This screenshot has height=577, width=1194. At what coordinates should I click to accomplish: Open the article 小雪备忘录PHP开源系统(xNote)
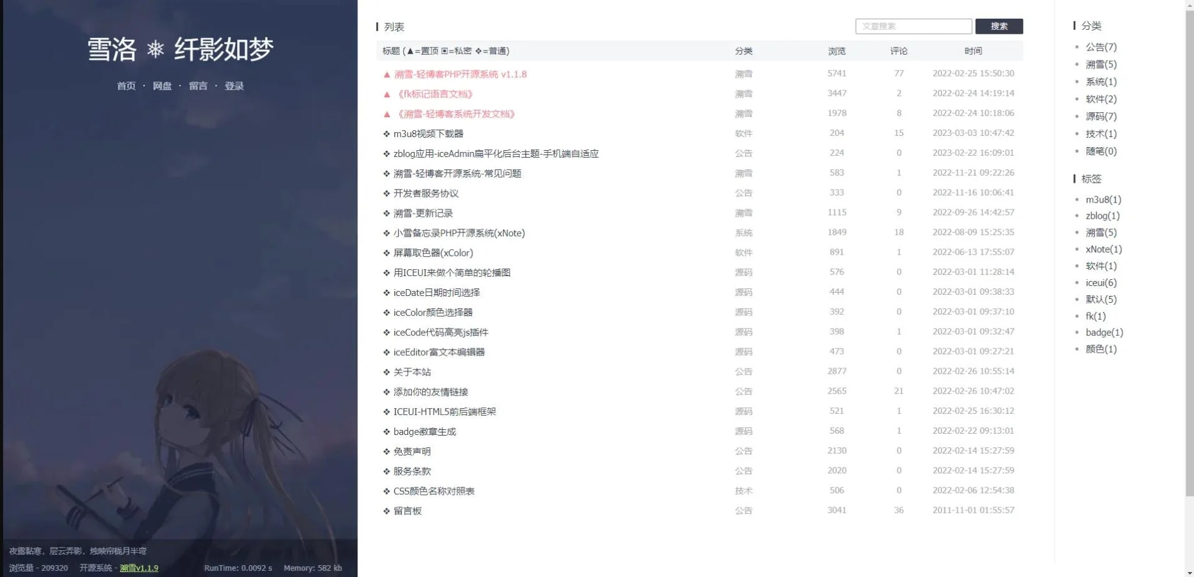[459, 232]
